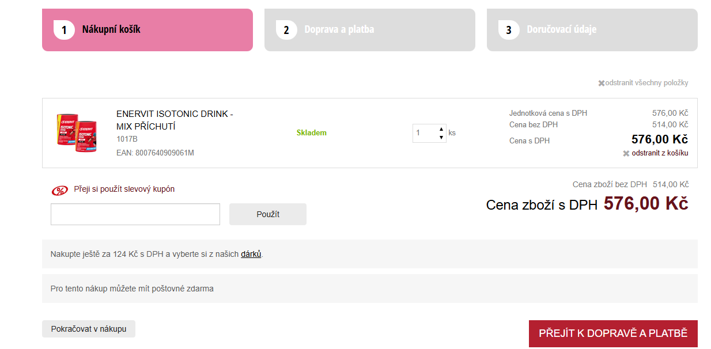Viewport: 711px width, 349px height.
Task: Click the X icon beside 'odstranit všechny položky'
Action: click(601, 83)
